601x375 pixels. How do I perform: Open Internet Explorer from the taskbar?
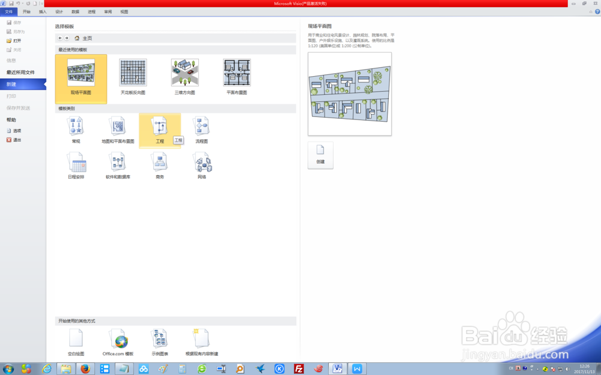pos(47,369)
